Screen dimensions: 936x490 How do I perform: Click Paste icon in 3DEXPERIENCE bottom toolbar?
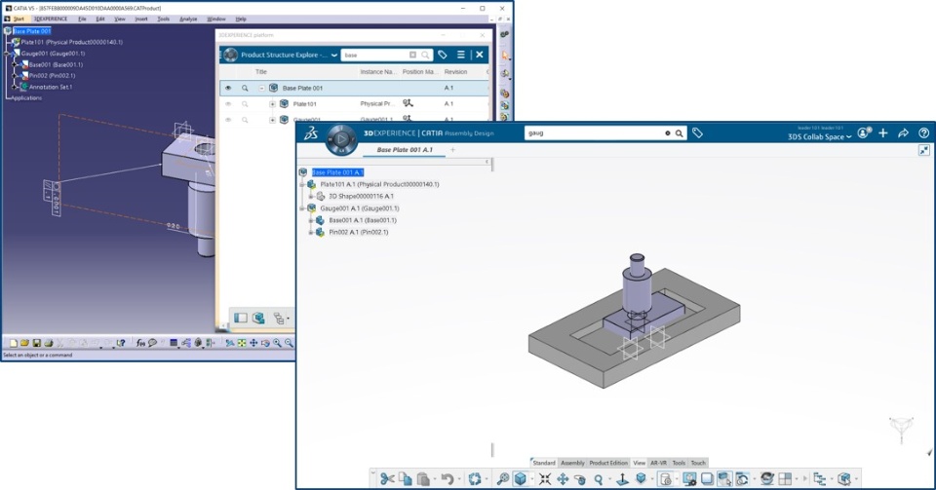423,478
